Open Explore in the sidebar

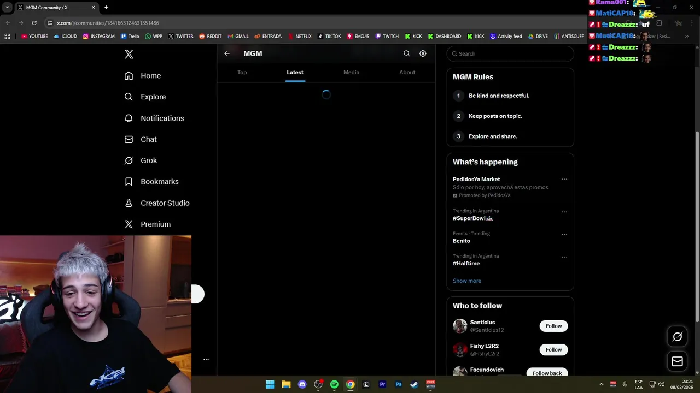pyautogui.click(x=145, y=97)
